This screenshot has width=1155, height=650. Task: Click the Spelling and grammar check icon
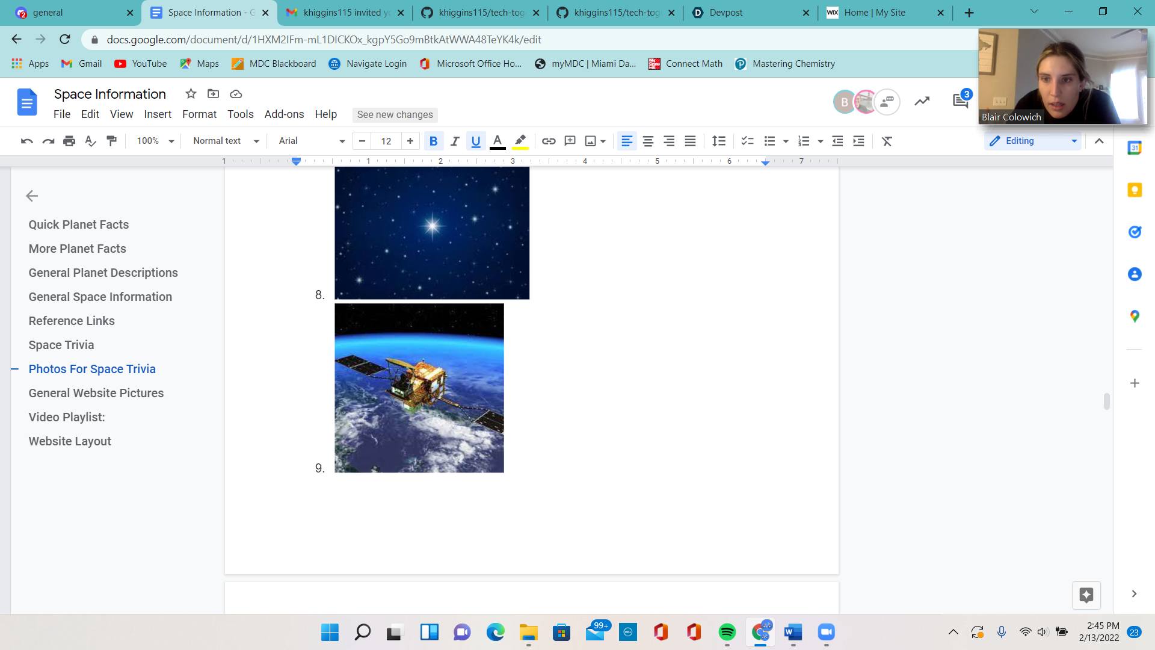90,141
